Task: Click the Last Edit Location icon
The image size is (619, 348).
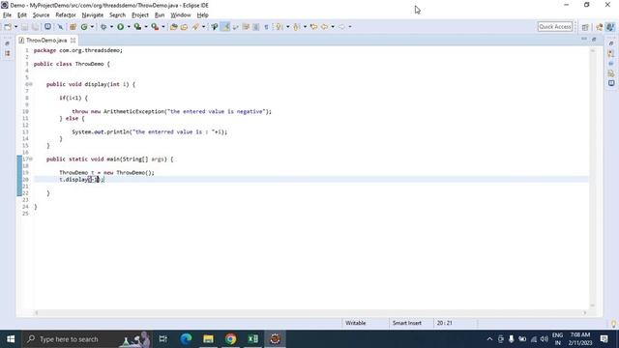Action: (313, 27)
